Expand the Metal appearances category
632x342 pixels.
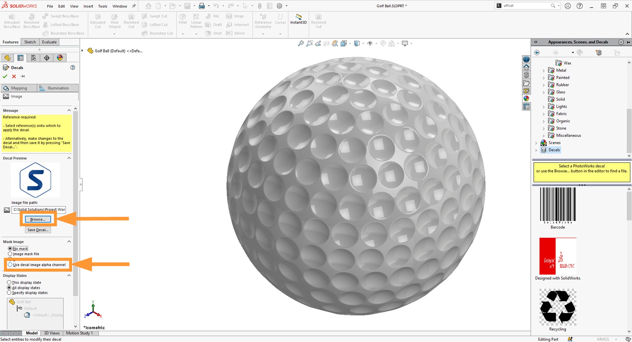click(543, 70)
